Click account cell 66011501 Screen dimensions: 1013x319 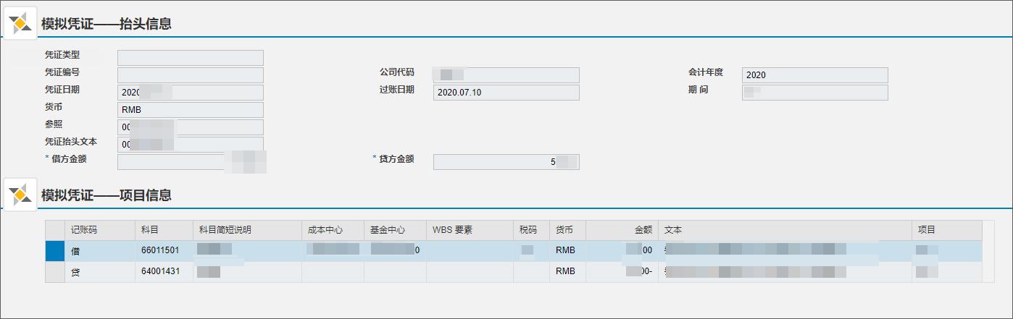(160, 250)
